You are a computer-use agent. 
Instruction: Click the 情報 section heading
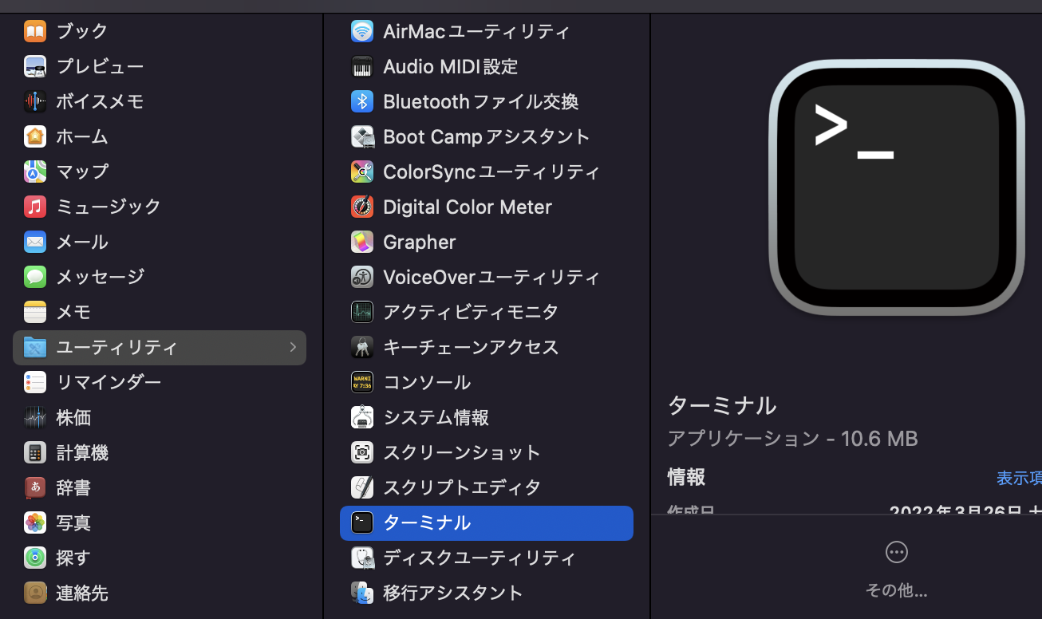(686, 478)
